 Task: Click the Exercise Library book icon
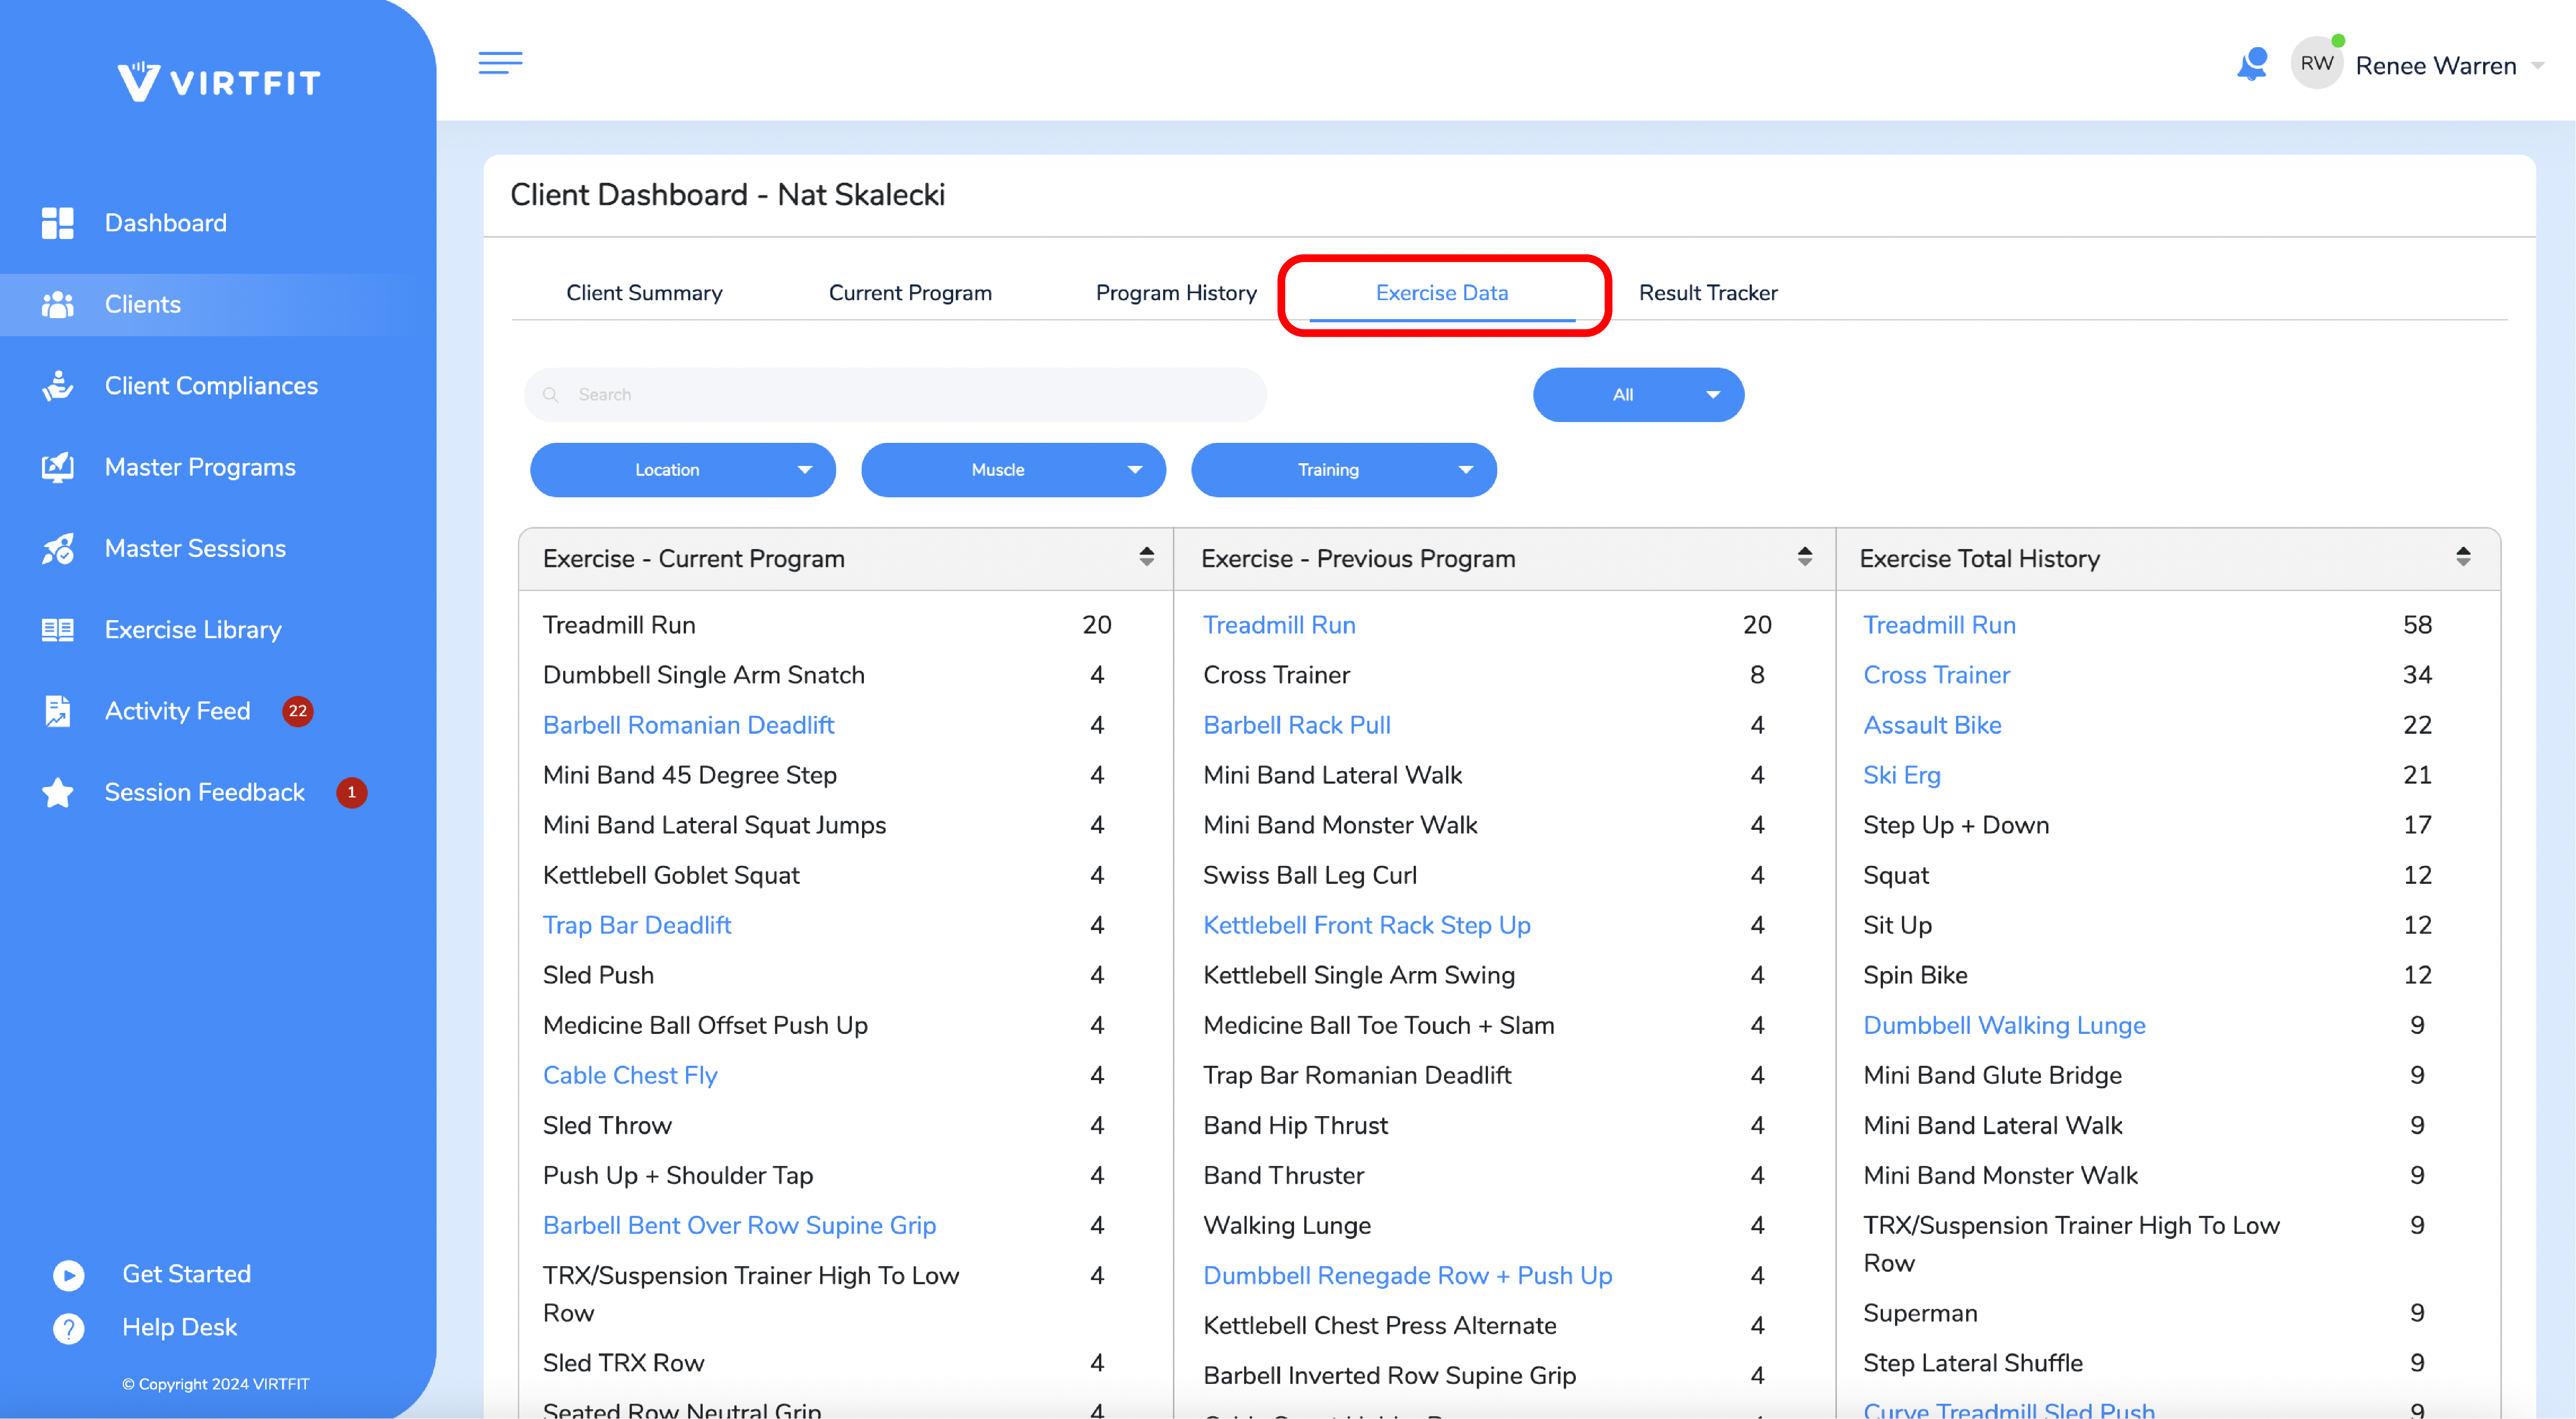coord(58,629)
